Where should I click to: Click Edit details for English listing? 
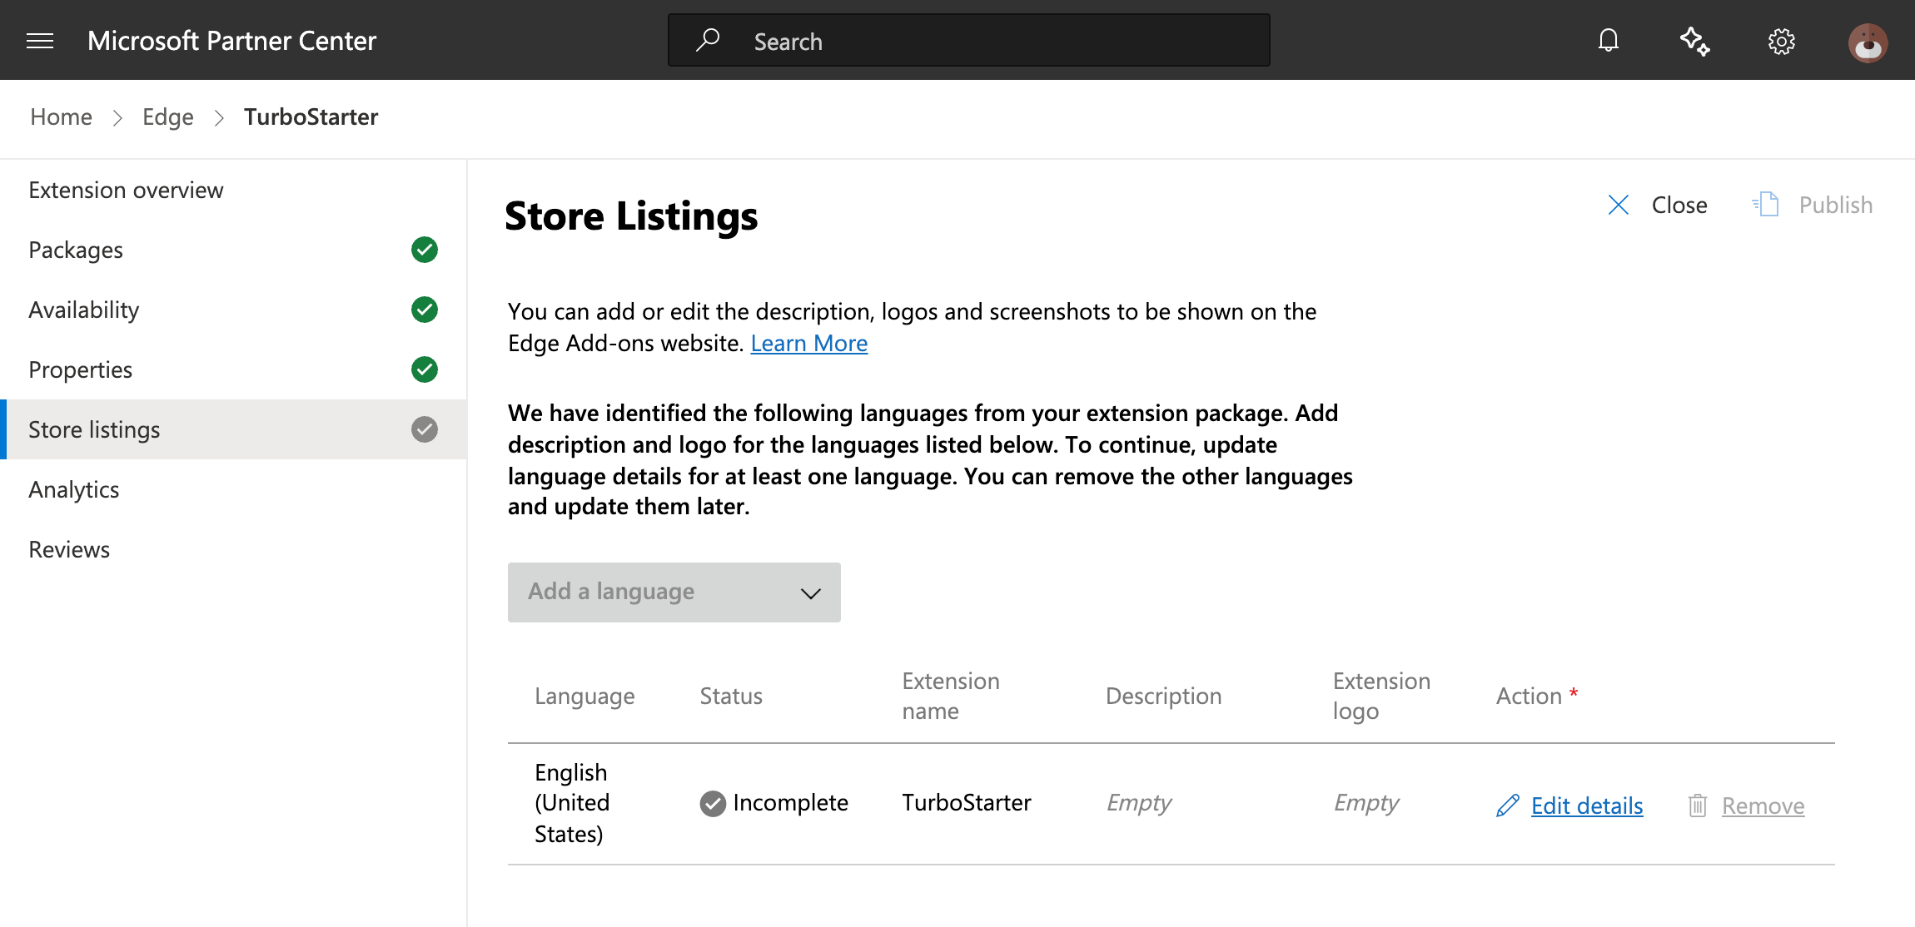tap(1586, 806)
